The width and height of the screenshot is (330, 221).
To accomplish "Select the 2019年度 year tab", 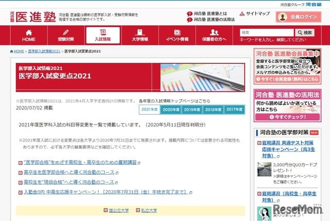I will pyautogui.click(x=192, y=110).
